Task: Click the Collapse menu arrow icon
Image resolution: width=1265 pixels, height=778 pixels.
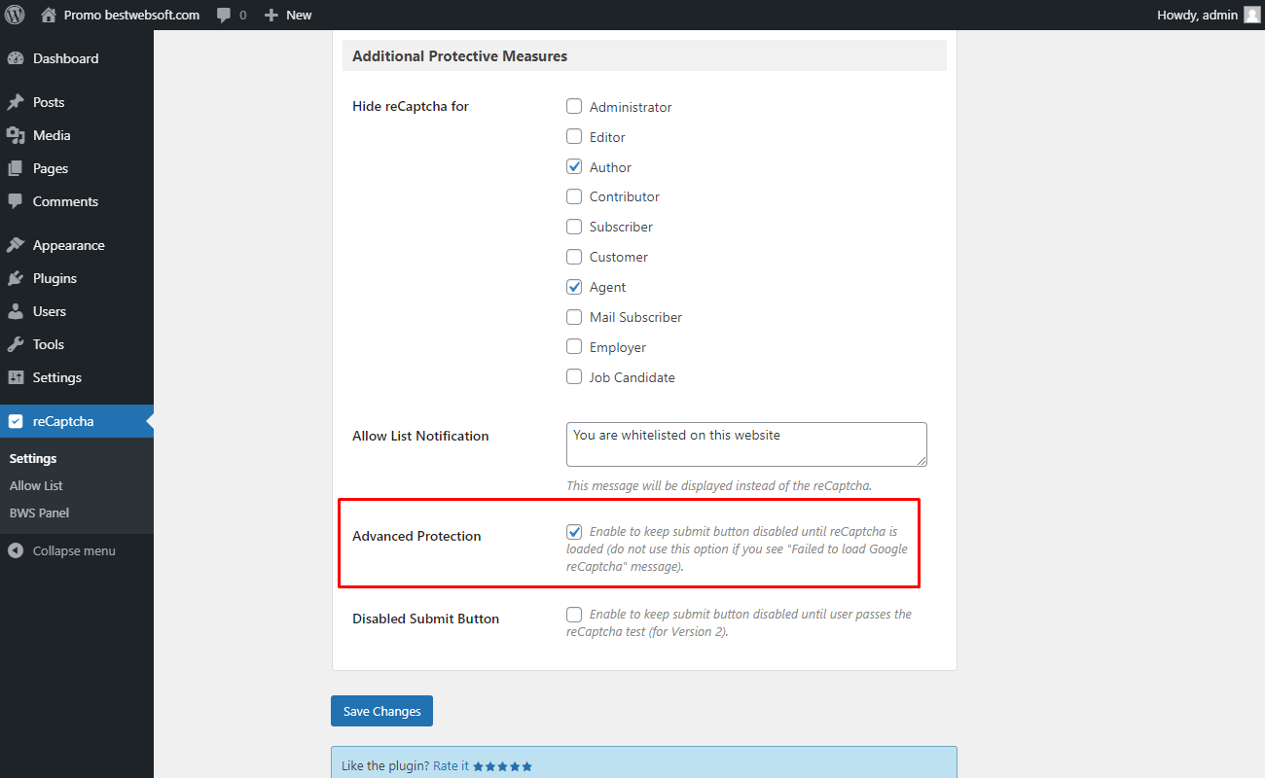Action: pyautogui.click(x=16, y=550)
